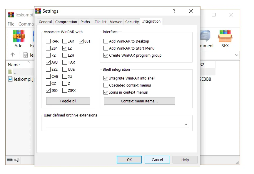Open the File list tab

coord(101,22)
